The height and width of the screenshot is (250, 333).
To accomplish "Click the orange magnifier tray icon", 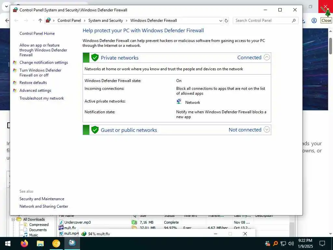I will [275, 243].
